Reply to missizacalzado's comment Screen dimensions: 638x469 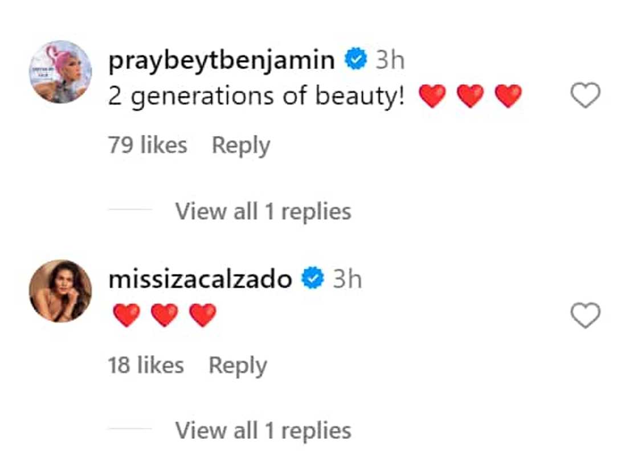239,364
